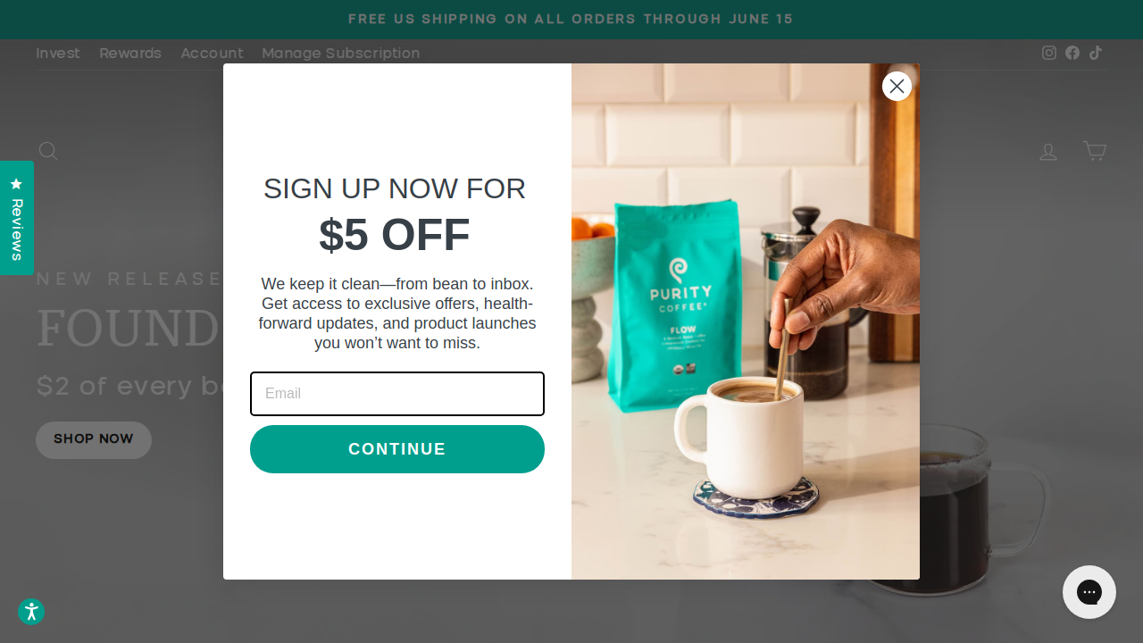
Task: Click the free shipping announcement banner
Action: coord(571,20)
